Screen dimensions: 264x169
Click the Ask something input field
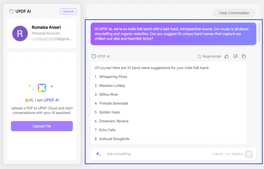coord(155,154)
